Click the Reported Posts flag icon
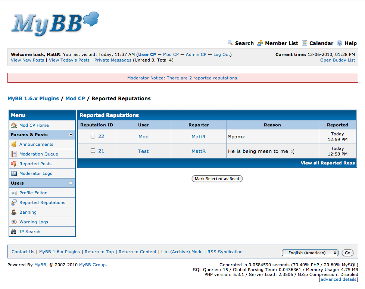365x289 pixels. click(14, 164)
